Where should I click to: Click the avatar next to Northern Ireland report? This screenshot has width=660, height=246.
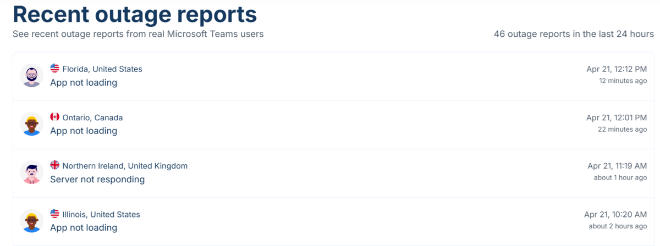(32, 172)
